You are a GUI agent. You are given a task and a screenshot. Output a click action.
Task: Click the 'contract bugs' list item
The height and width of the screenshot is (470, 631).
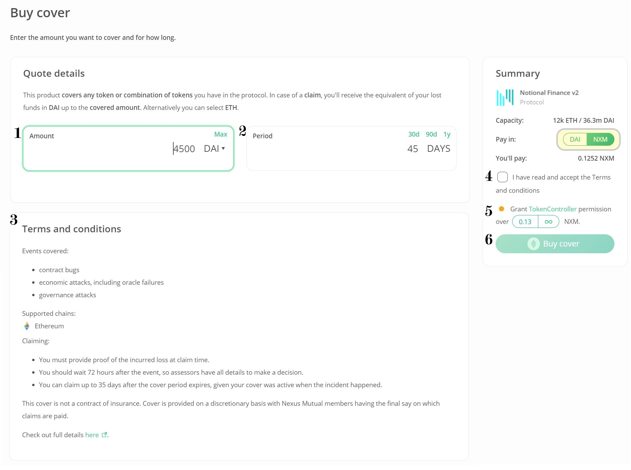point(59,270)
